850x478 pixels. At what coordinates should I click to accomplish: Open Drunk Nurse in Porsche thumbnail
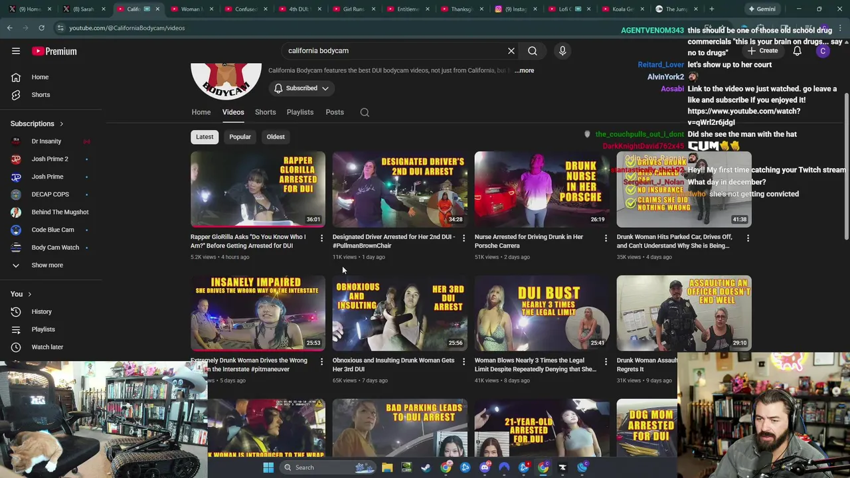(542, 189)
